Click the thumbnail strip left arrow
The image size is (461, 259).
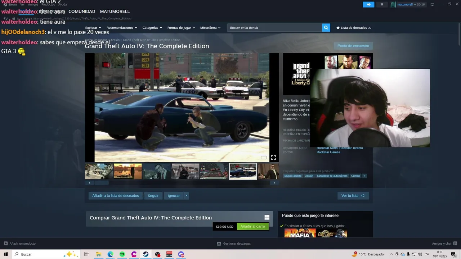[89, 183]
